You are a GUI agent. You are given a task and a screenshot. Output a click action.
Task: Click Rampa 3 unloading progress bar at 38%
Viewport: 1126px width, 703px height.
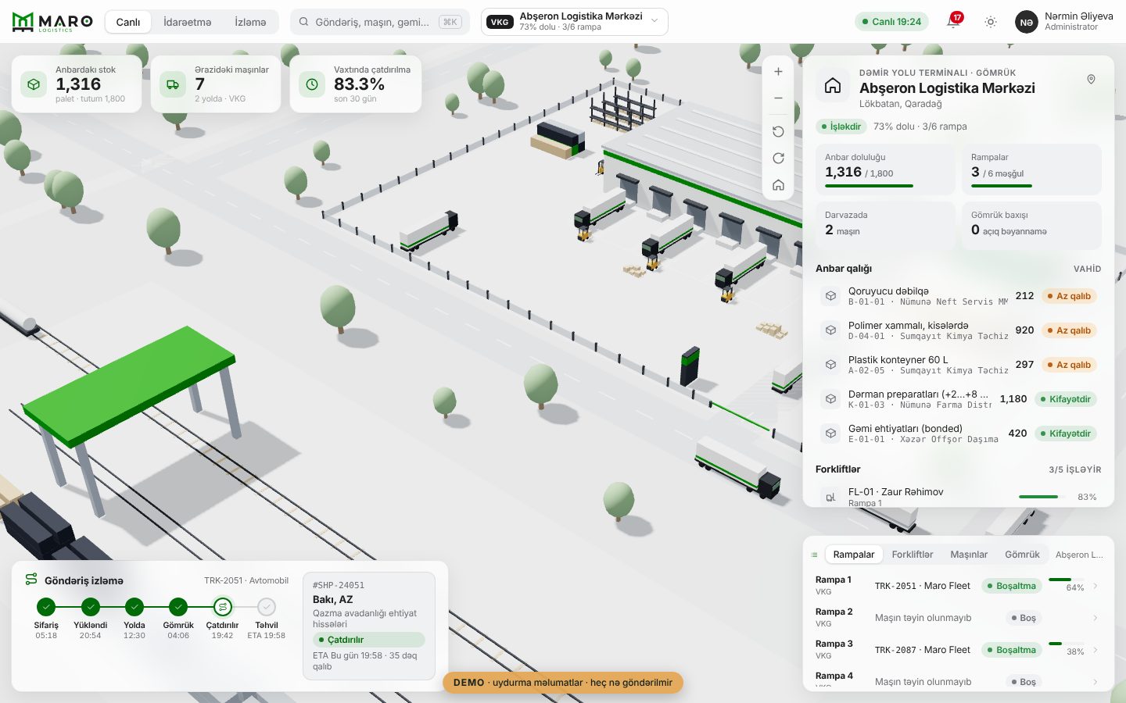(1066, 644)
